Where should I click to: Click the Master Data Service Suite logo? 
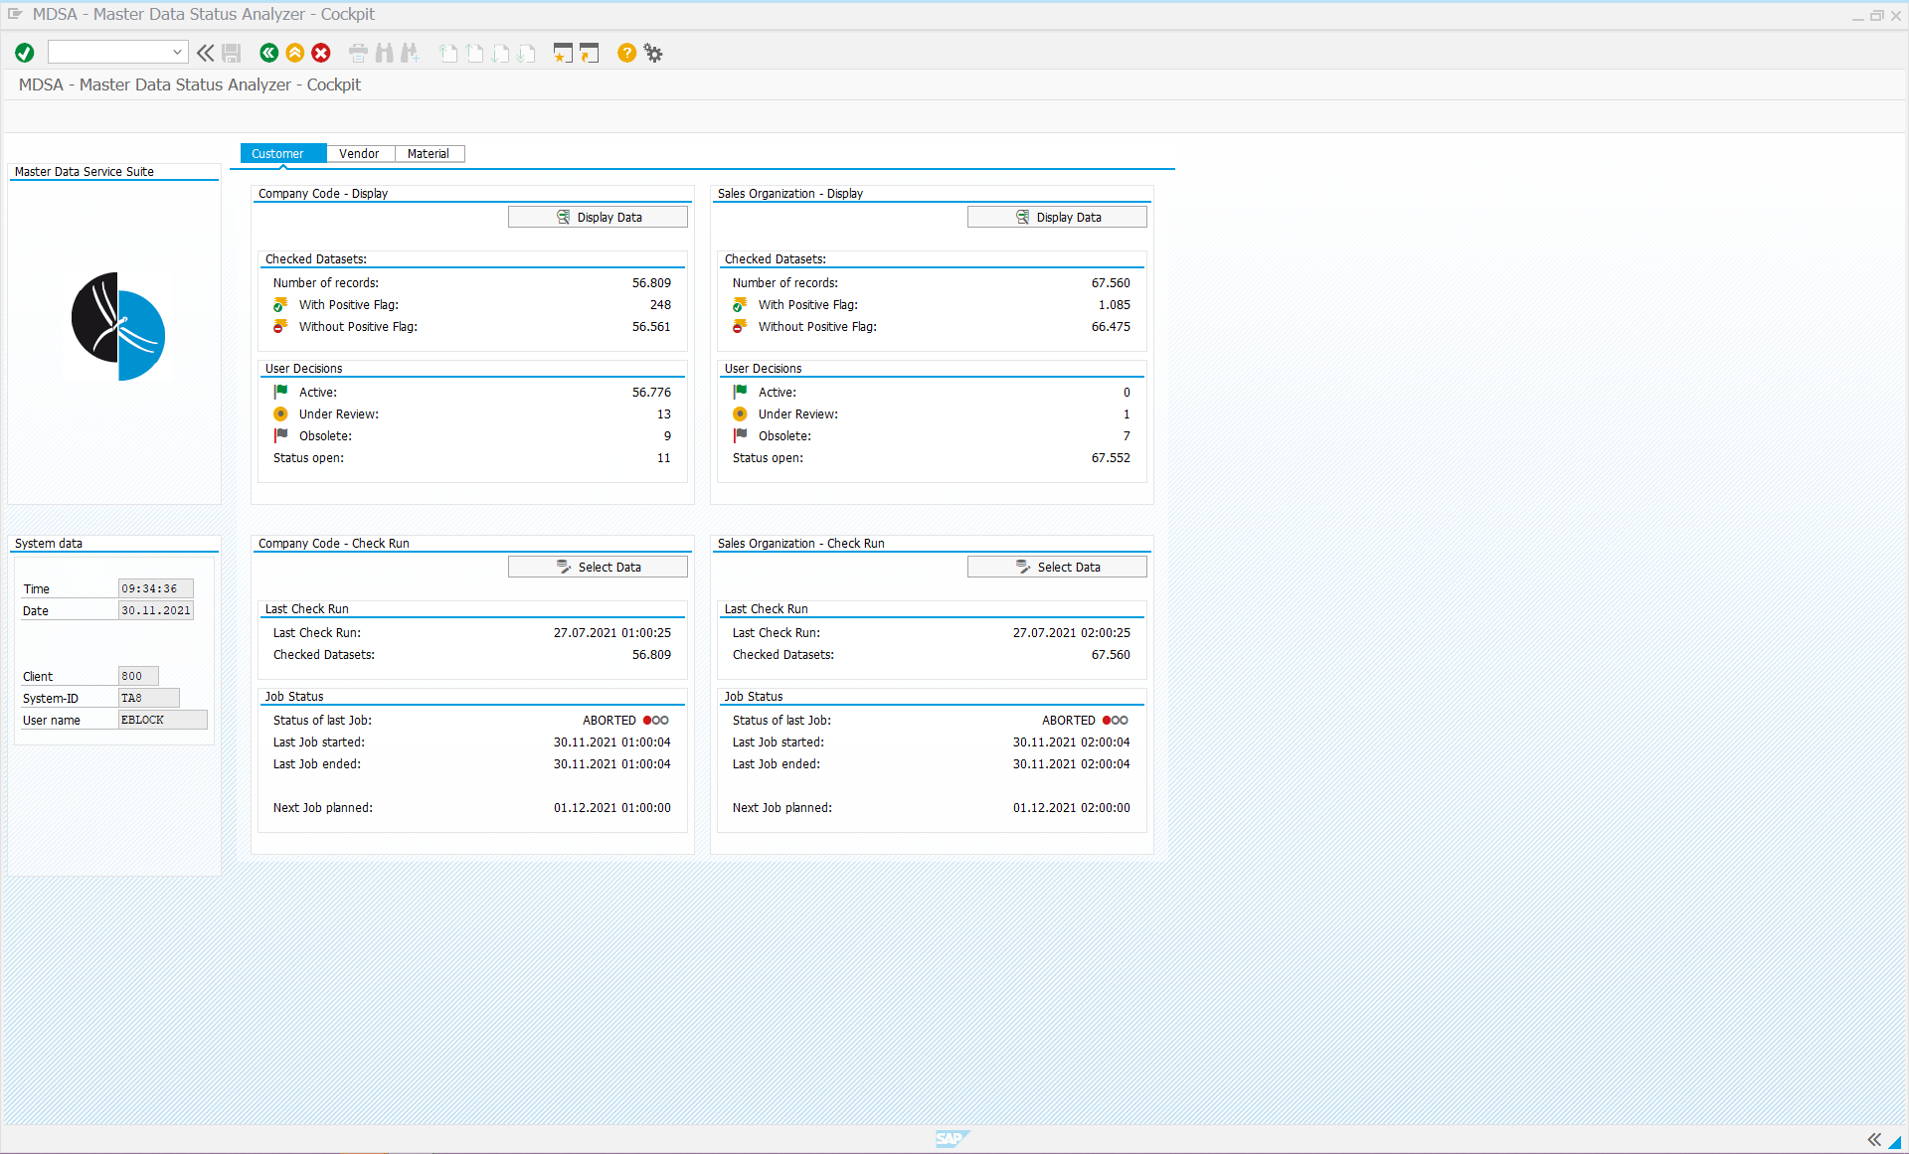[x=117, y=326]
